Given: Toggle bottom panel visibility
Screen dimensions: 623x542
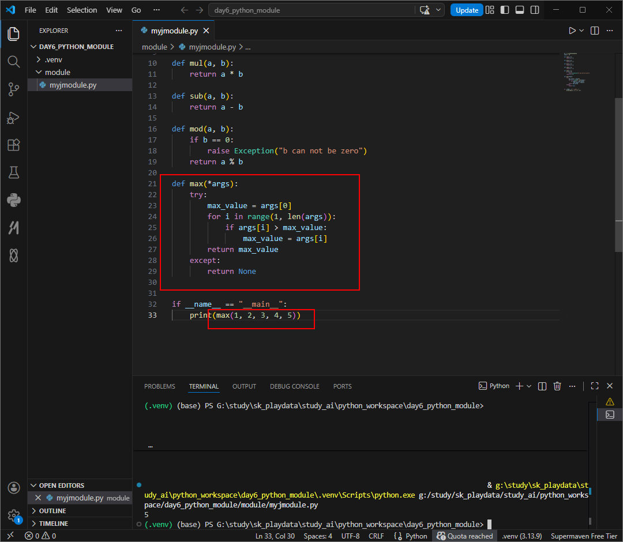Looking at the screenshot, I should point(520,10).
